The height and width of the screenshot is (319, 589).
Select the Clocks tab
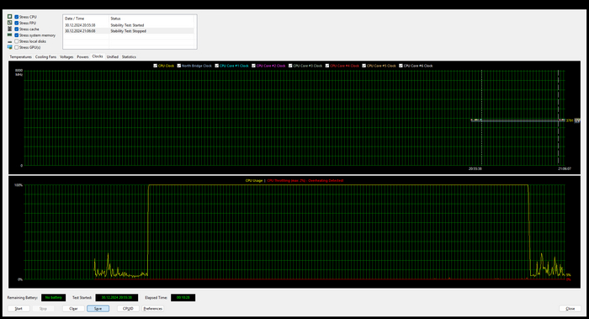click(x=98, y=56)
